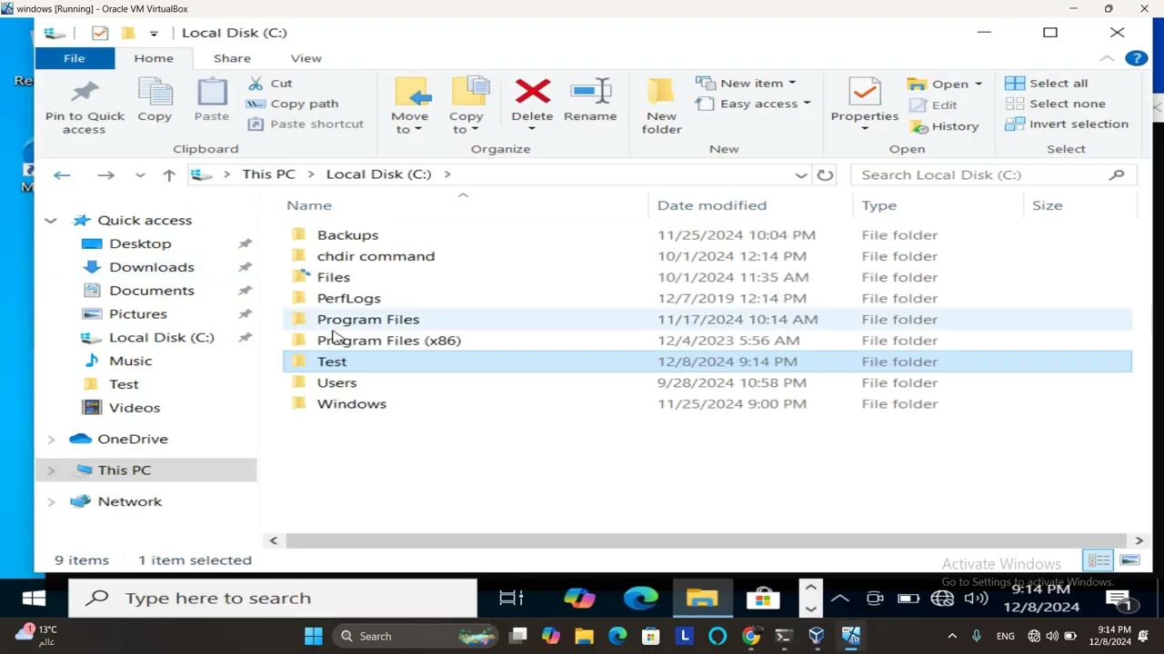Sort by the Name column header
Viewport: 1164px width, 654px height.
[x=309, y=205]
